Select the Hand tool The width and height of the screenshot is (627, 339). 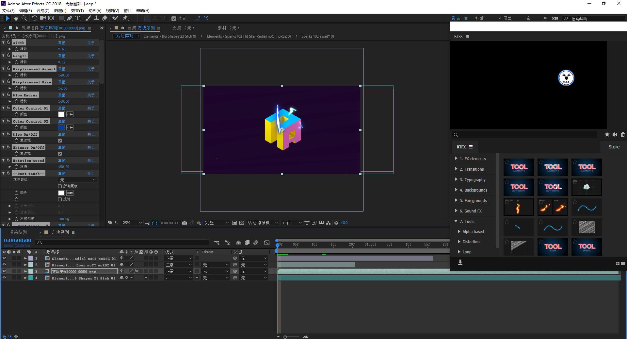16,18
